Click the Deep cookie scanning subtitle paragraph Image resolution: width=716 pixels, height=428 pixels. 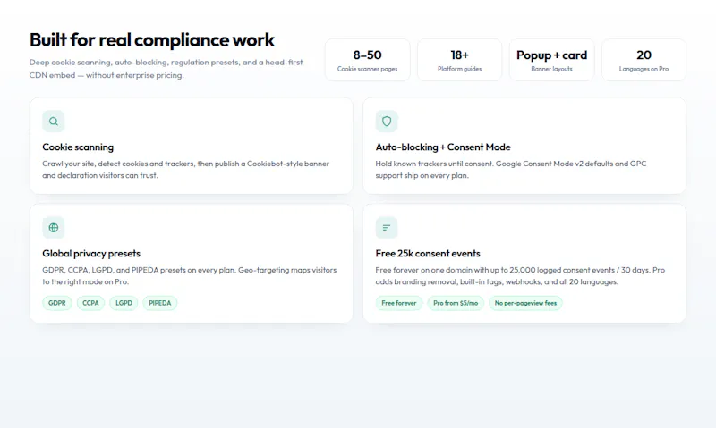click(166, 69)
